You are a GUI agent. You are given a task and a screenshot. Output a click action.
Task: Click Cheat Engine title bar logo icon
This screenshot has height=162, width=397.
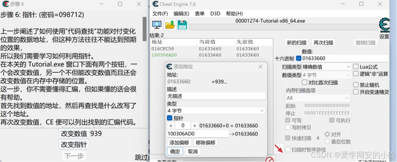click(155, 4)
